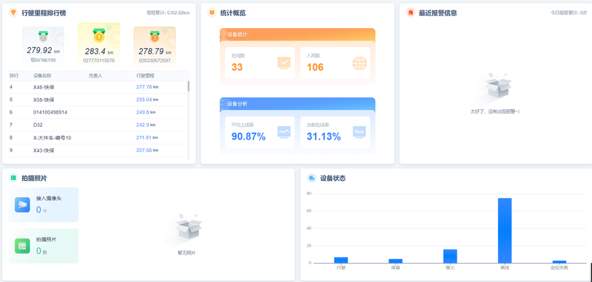Click the 行驶里程 column header
The image size is (592, 282).
point(145,76)
